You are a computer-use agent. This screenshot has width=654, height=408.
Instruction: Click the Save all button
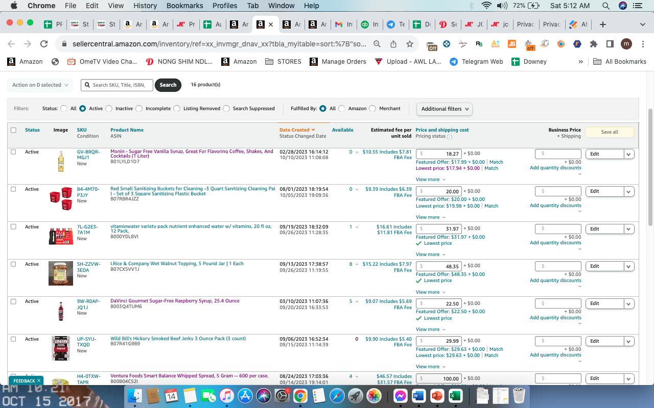click(610, 132)
